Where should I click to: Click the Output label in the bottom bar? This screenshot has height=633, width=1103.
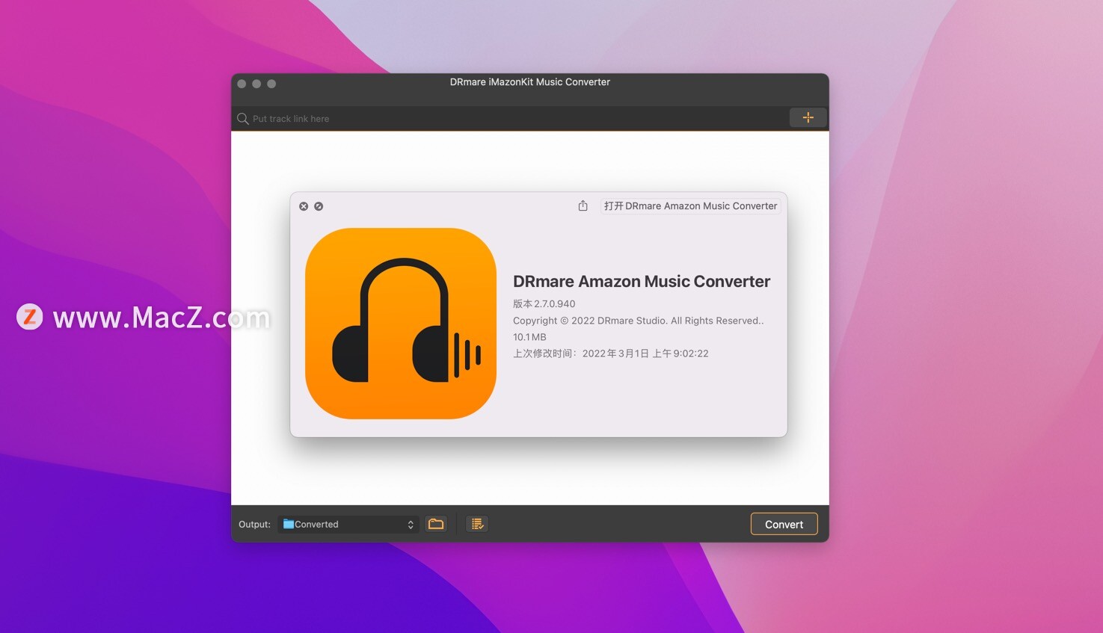point(254,524)
